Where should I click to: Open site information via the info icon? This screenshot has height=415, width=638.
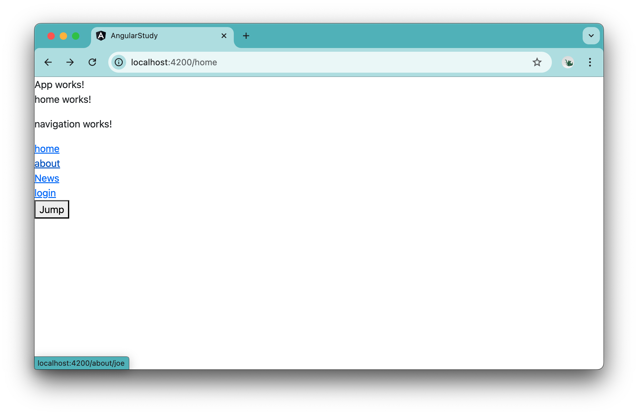(118, 62)
